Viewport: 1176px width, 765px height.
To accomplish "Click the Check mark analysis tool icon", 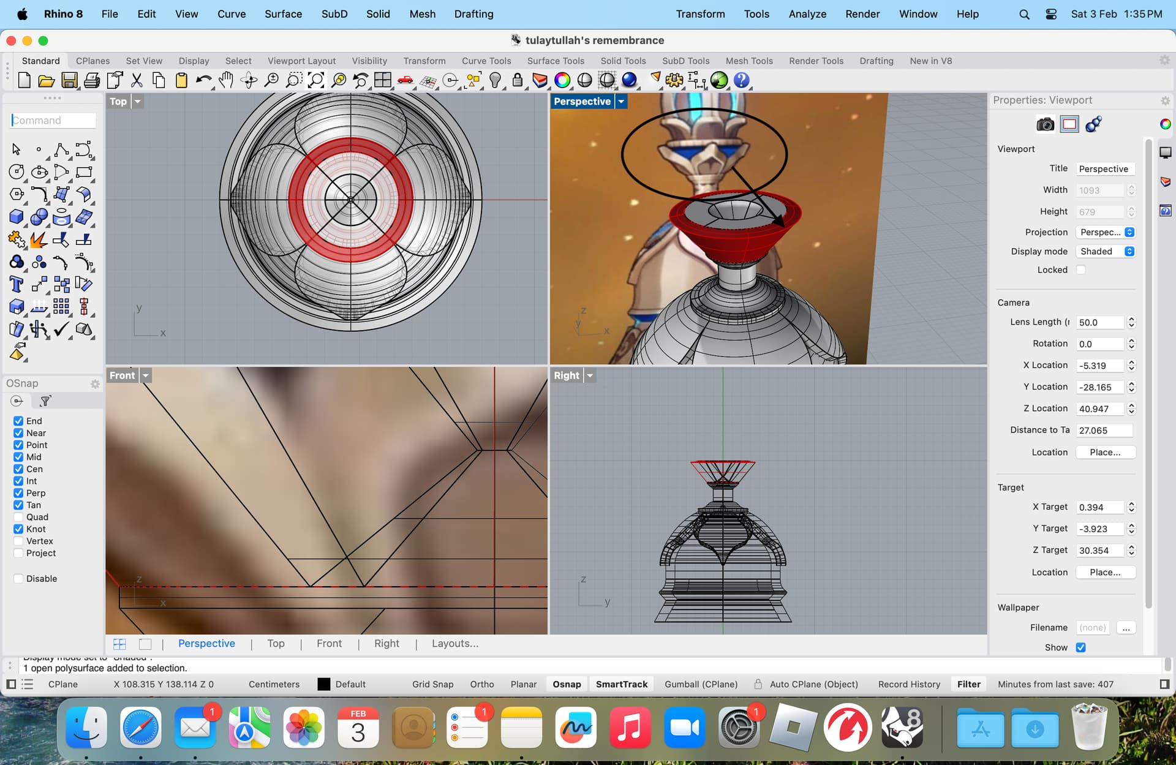I will coord(61,330).
